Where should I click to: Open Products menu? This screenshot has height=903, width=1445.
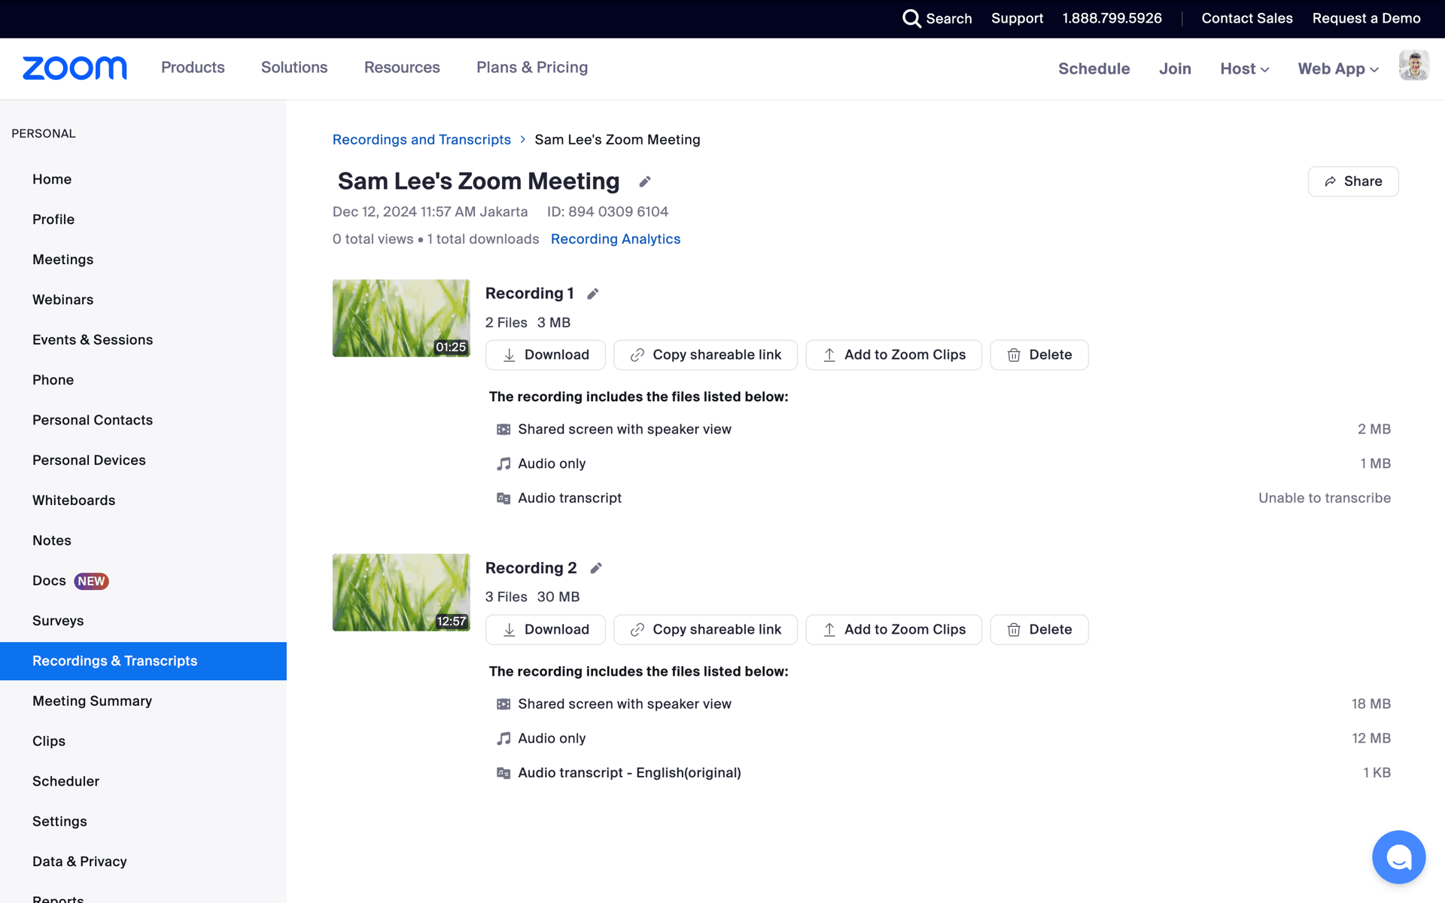(x=193, y=67)
